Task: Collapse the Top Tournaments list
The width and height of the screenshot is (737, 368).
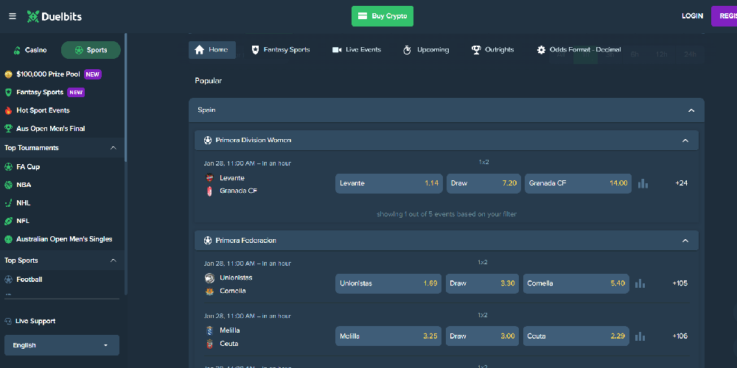Action: (x=113, y=148)
